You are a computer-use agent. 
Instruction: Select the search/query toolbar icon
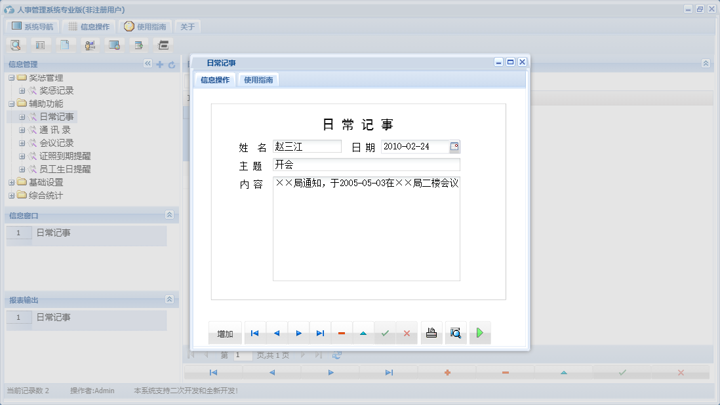[16, 45]
